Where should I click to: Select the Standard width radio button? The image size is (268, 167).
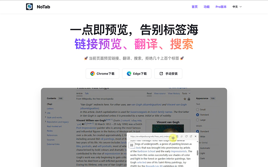point(198,131)
